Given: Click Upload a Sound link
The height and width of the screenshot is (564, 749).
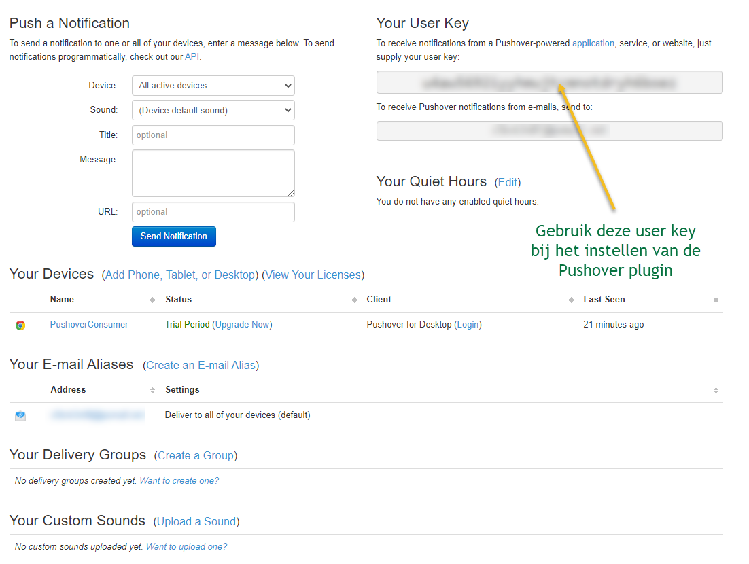Looking at the screenshot, I should pyautogui.click(x=196, y=521).
